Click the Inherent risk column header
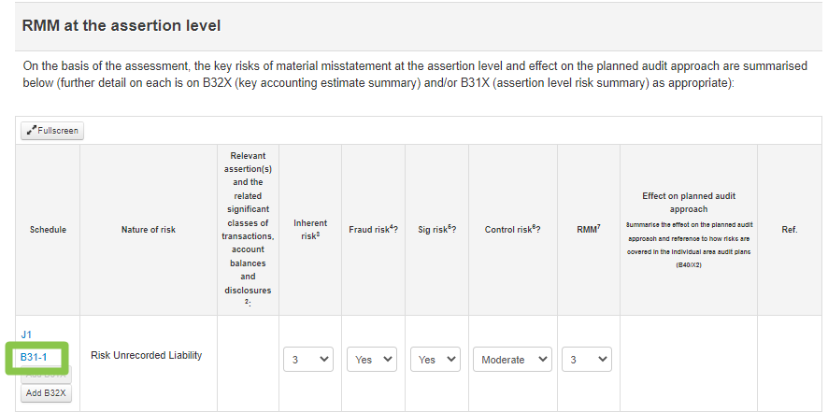Viewport: 828px width, 412px height. point(310,229)
